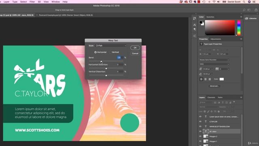Filter layers by shape layer icon
Viewport: 259px width, 146px height.
(227, 103)
